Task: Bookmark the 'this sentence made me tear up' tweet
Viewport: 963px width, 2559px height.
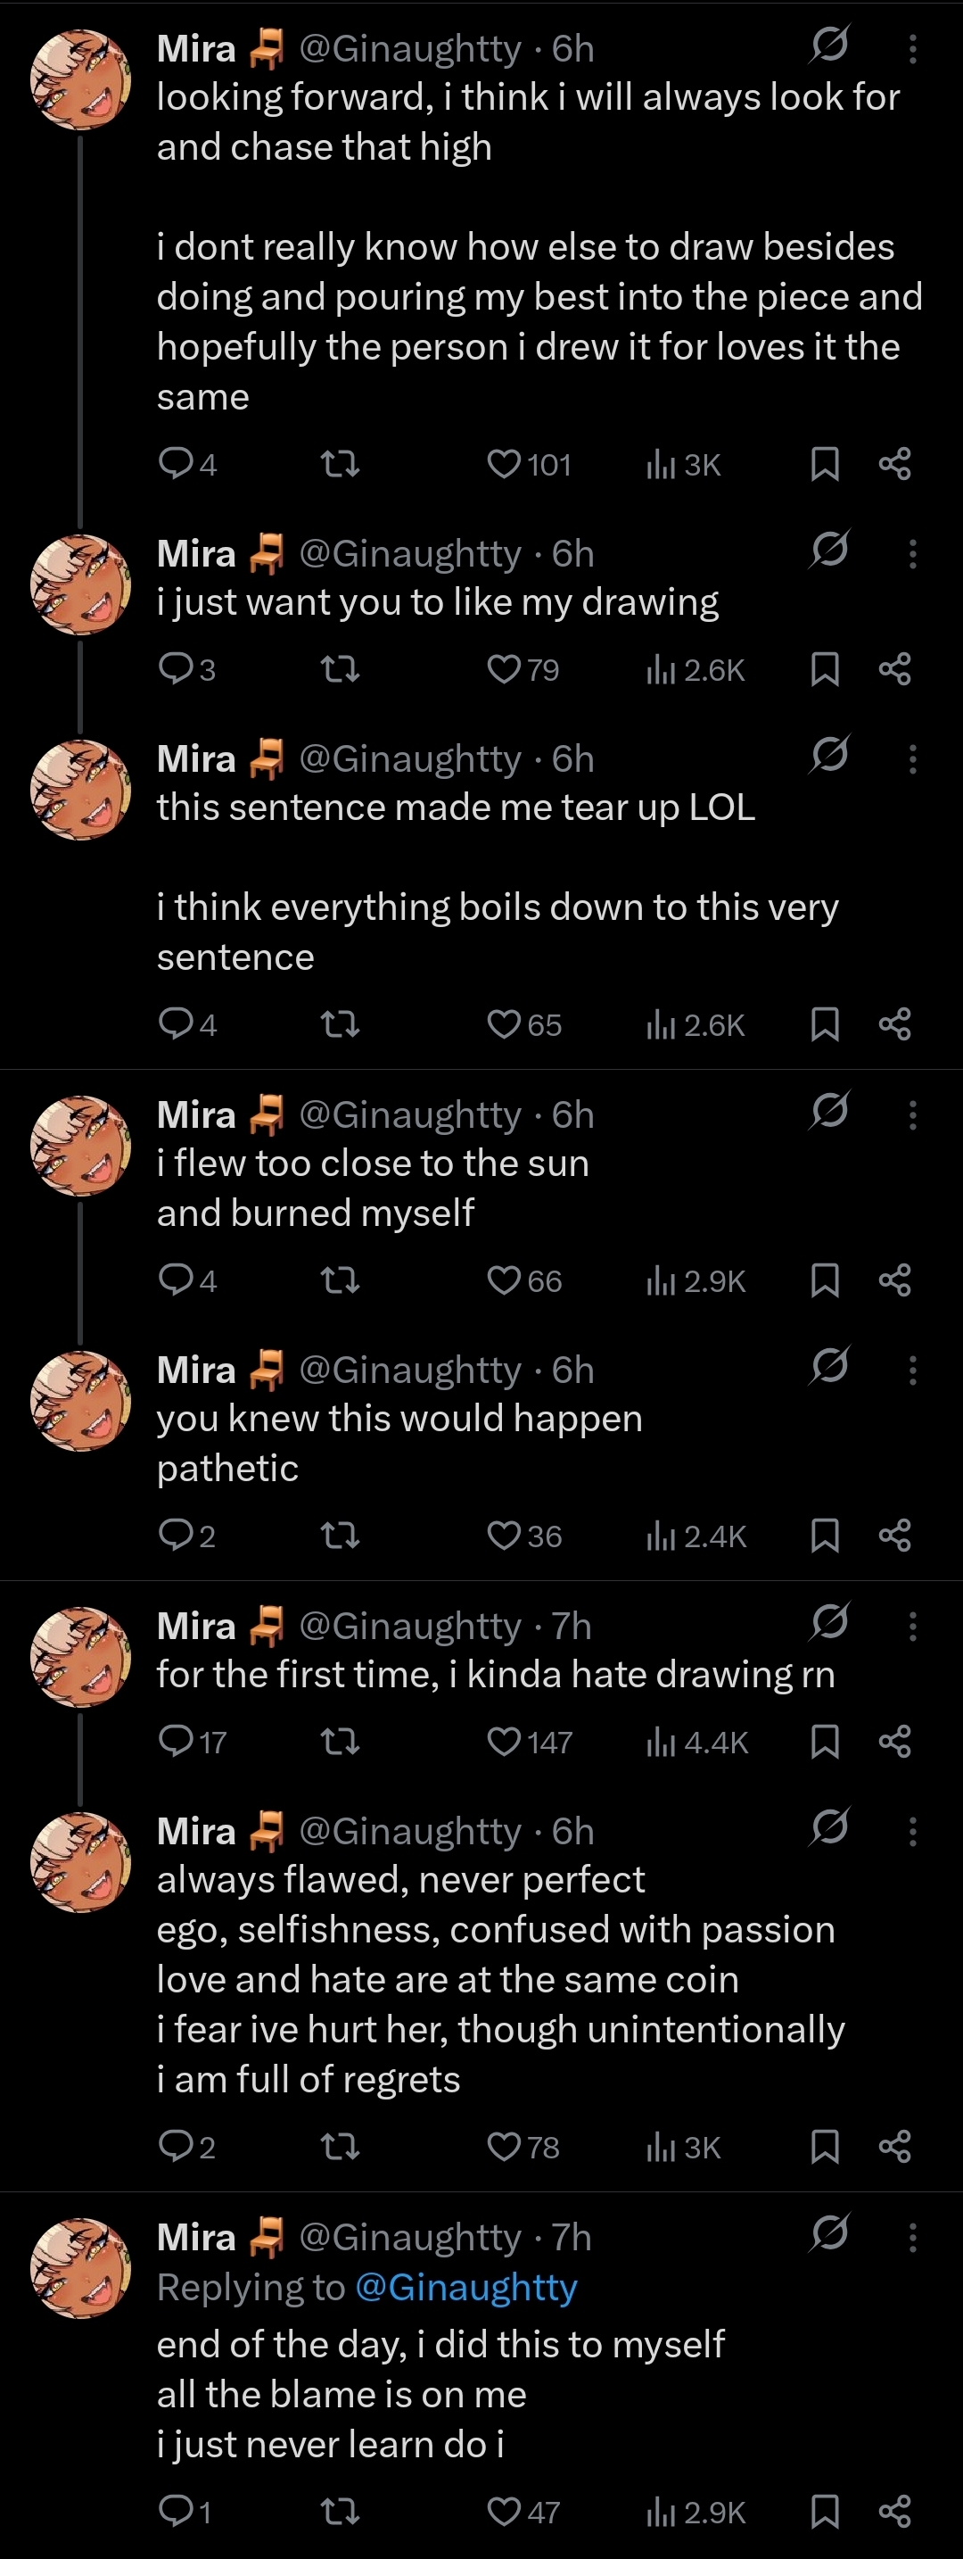Action: tap(825, 1024)
